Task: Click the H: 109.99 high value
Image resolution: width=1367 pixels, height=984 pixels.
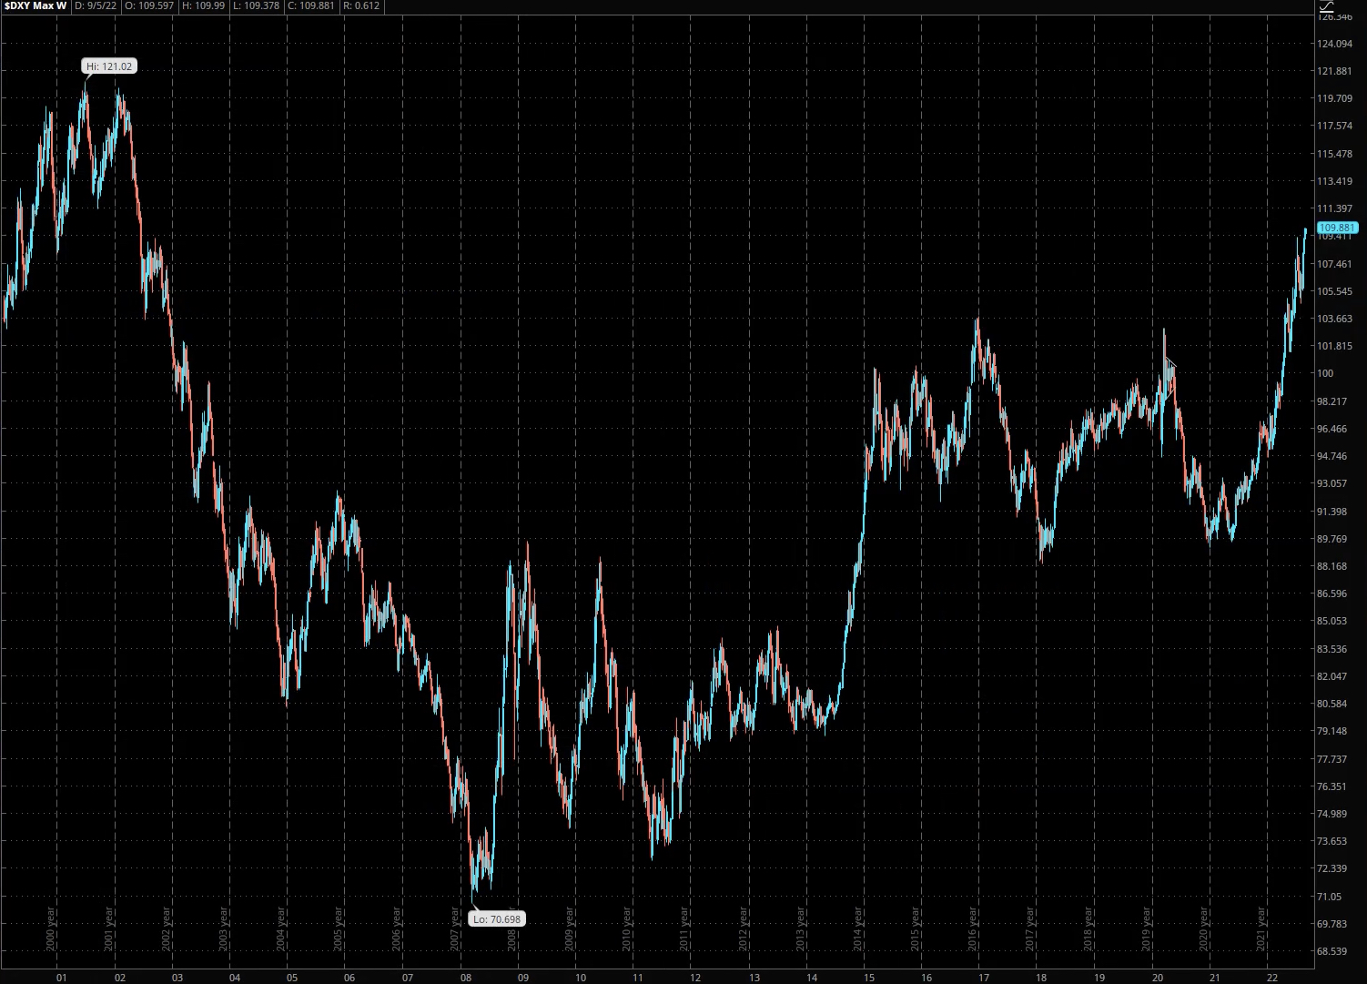Action: pos(207,6)
